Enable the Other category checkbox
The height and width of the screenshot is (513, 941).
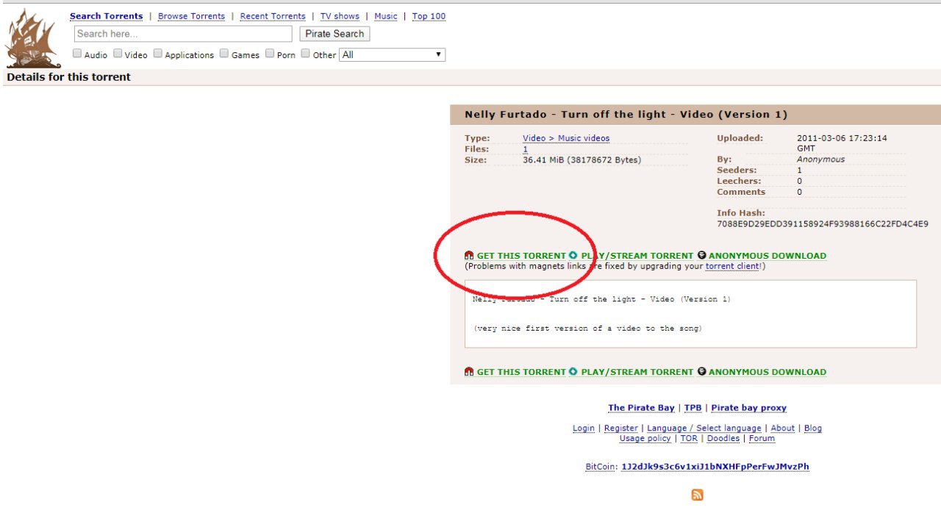pos(306,54)
